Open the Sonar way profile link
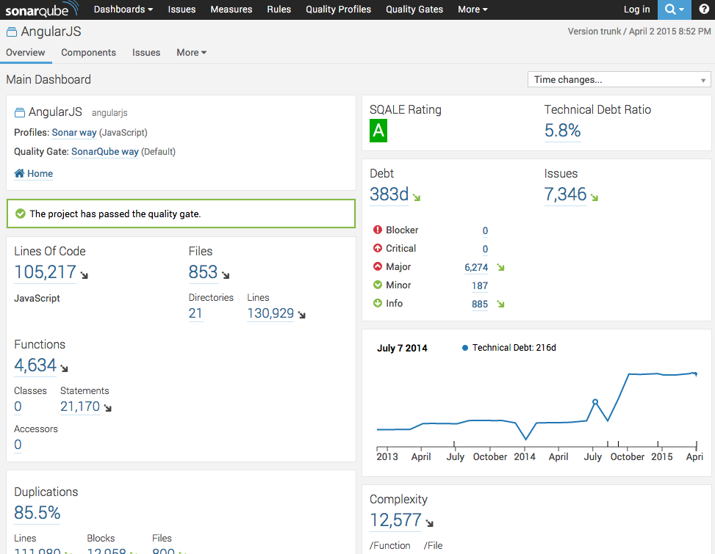This screenshot has width=715, height=554. point(74,133)
